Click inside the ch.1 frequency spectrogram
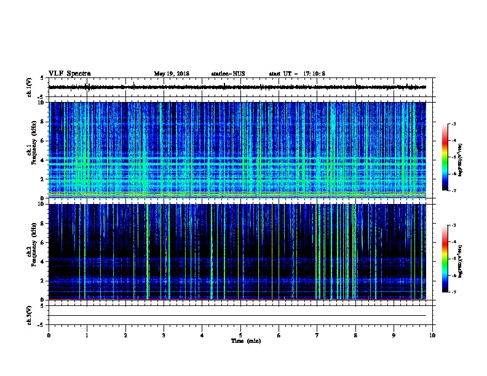 (x=237, y=150)
